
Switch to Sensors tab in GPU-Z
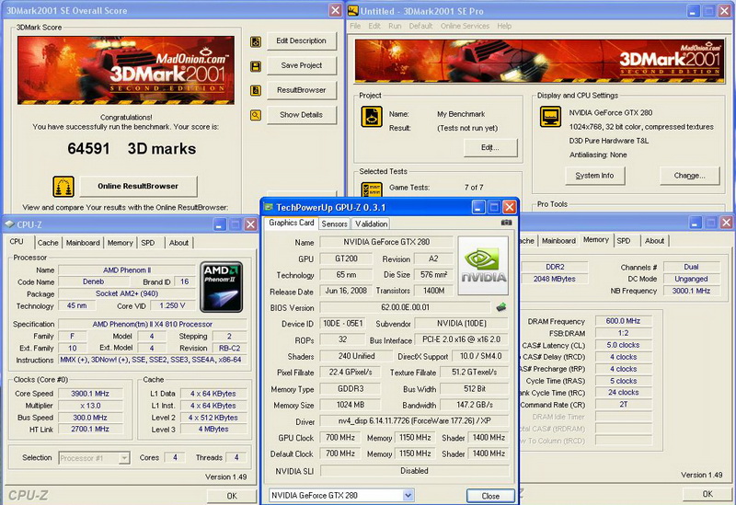click(334, 224)
